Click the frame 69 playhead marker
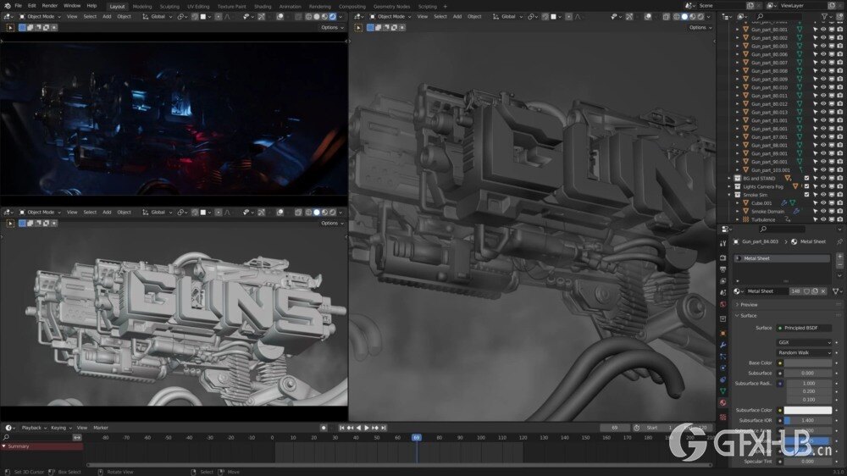The width and height of the screenshot is (847, 476). [x=417, y=438]
